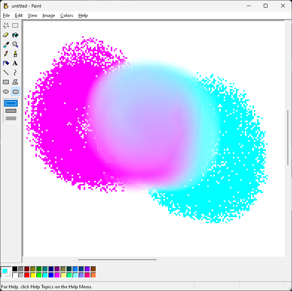Choose the Pencil tool
The height and width of the screenshot is (291, 292).
point(6,54)
